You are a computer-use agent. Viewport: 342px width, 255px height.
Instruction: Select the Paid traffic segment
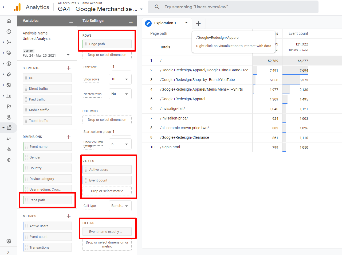(47, 99)
